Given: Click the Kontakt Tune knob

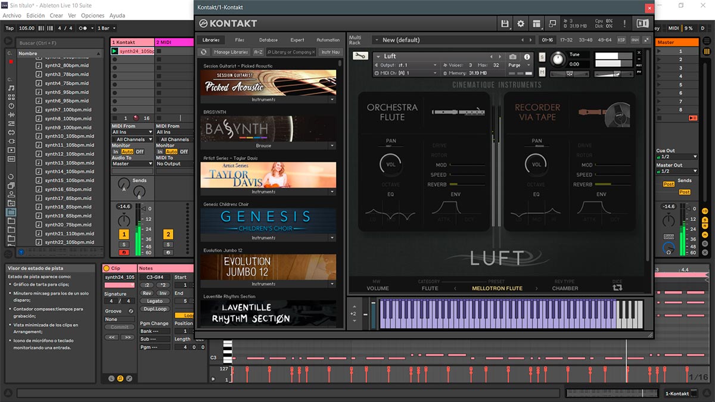Looking at the screenshot, I should coord(558,59).
